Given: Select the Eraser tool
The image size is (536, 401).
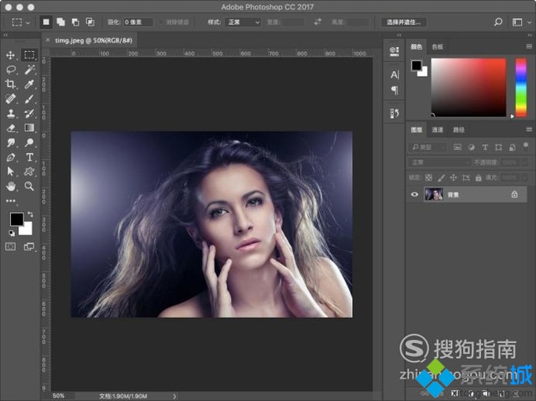Looking at the screenshot, I should click(x=10, y=128).
